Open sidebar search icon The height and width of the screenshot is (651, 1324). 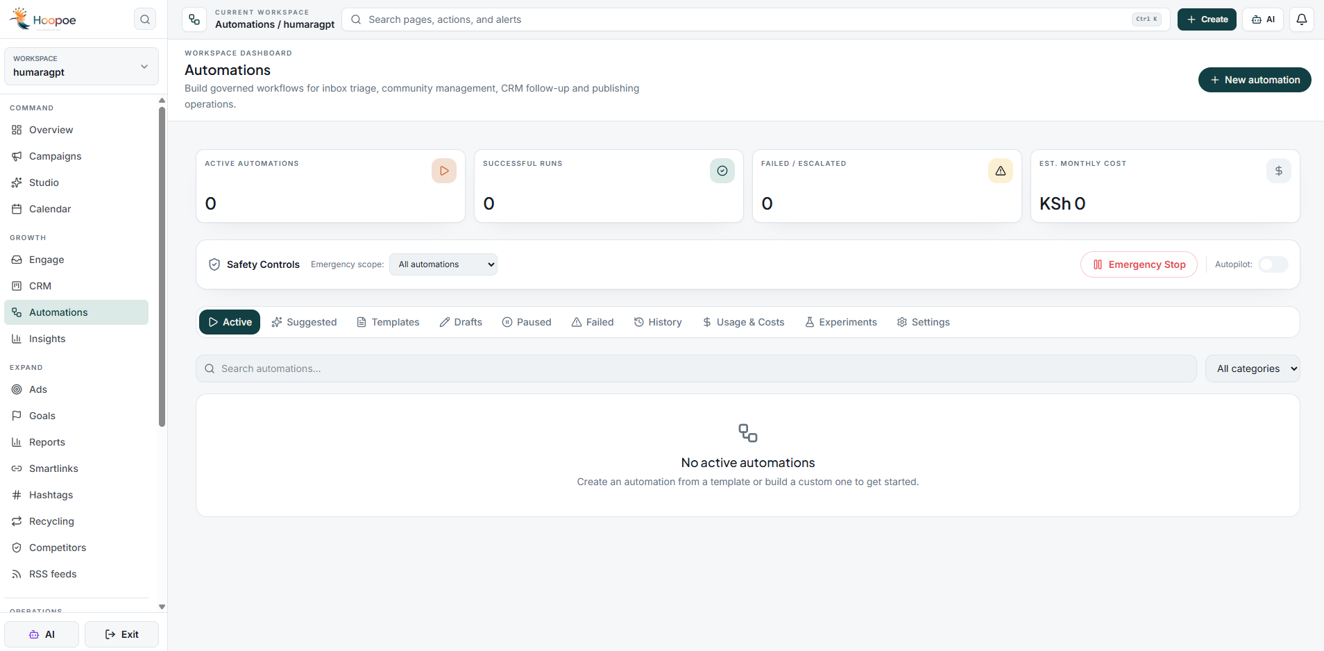[145, 19]
